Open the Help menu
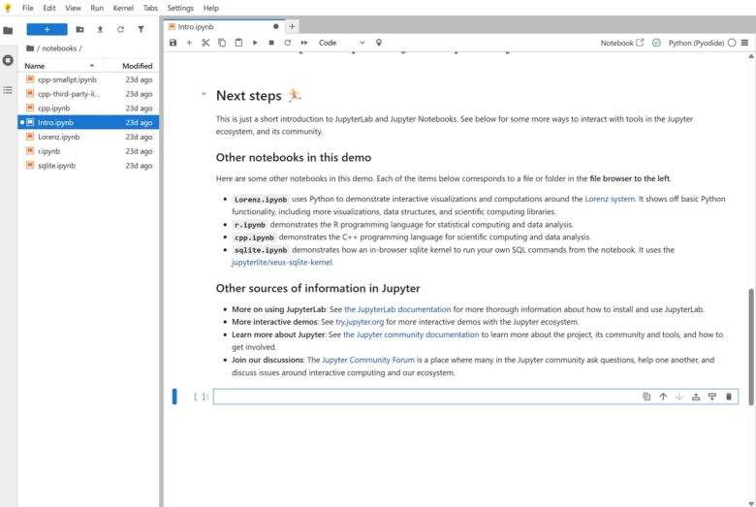756x507 pixels. [210, 8]
